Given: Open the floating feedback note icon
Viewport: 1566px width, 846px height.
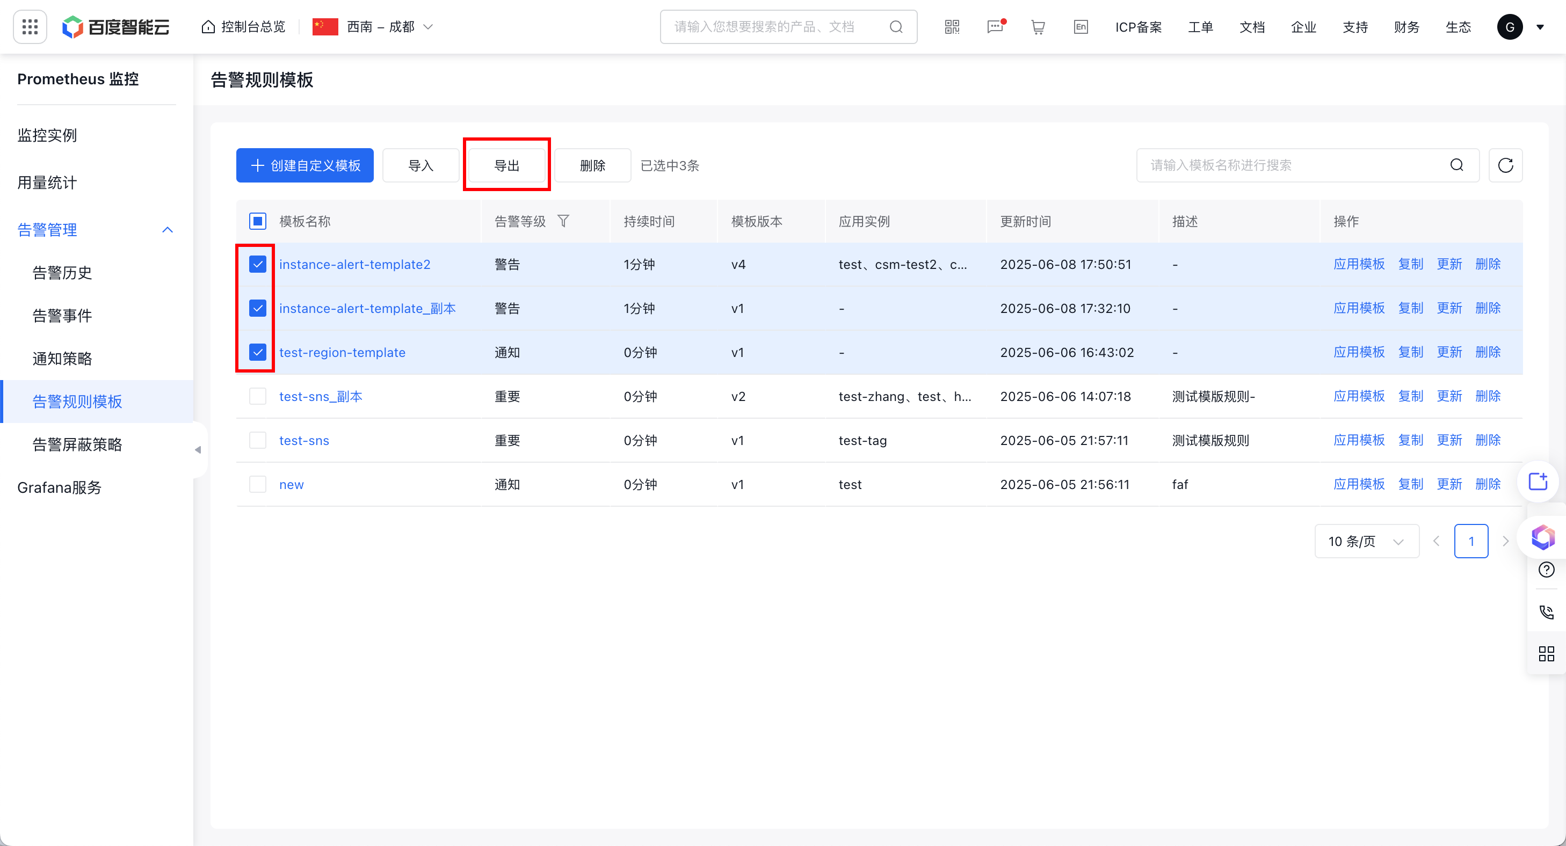Looking at the screenshot, I should [x=1538, y=482].
